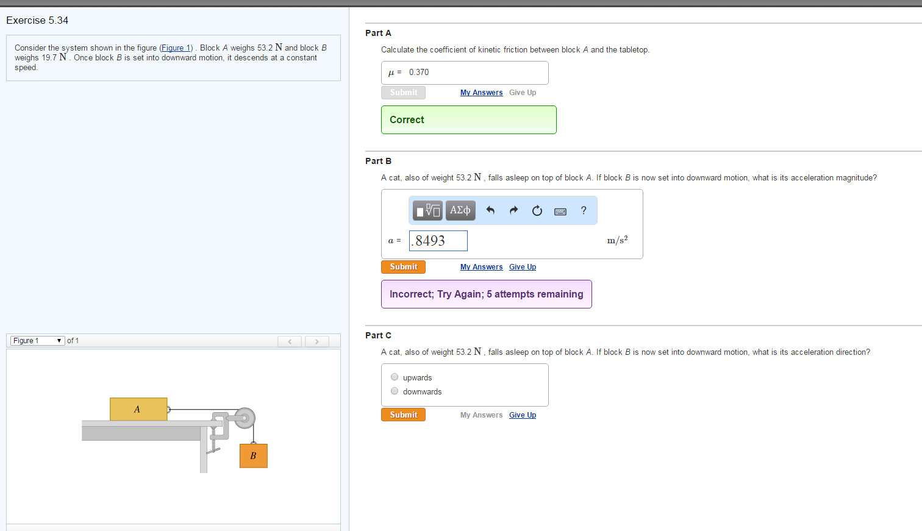Open My Answers link in Part A
Screen dimensions: 922x531
[481, 93]
